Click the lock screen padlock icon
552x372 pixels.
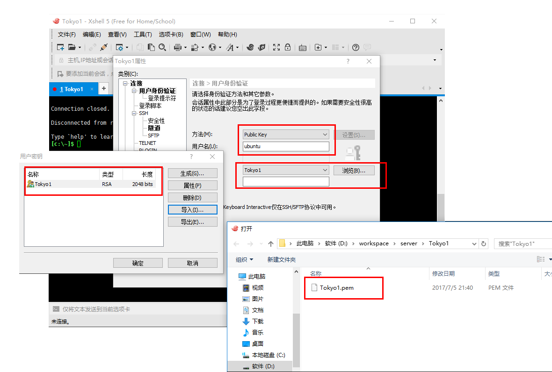point(288,47)
